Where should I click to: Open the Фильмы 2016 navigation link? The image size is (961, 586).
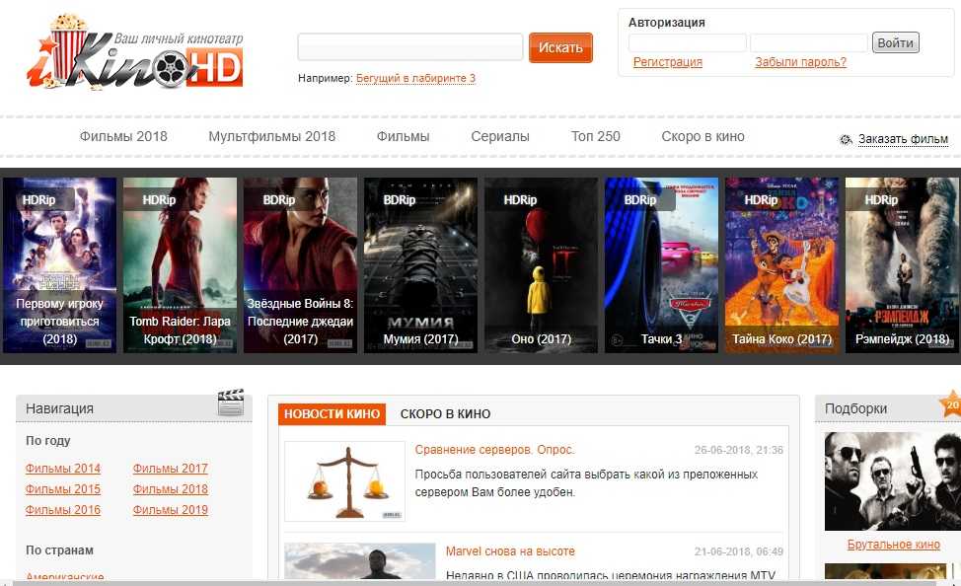tap(63, 509)
